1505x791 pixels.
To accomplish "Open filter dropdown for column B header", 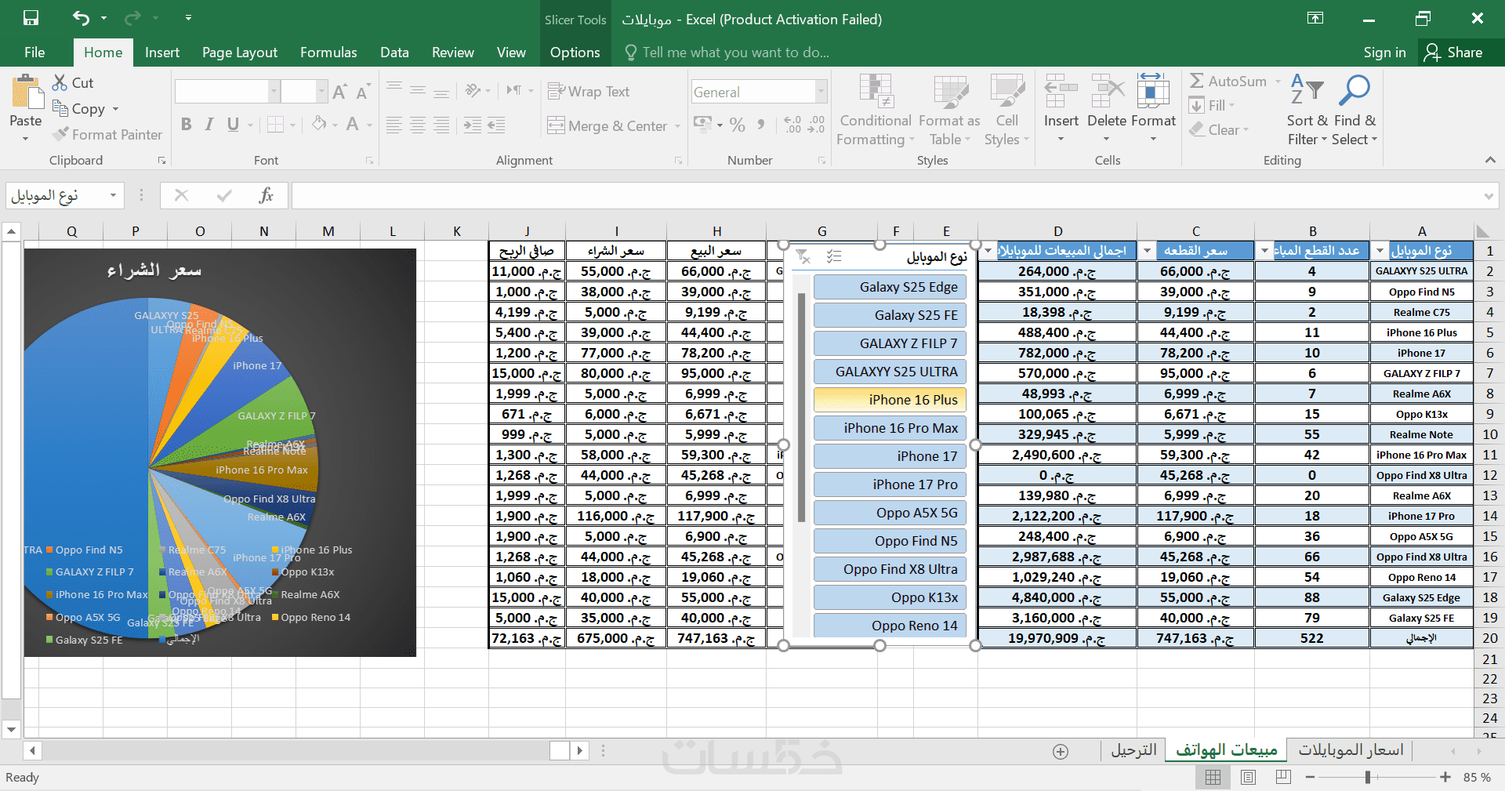I will point(1264,251).
